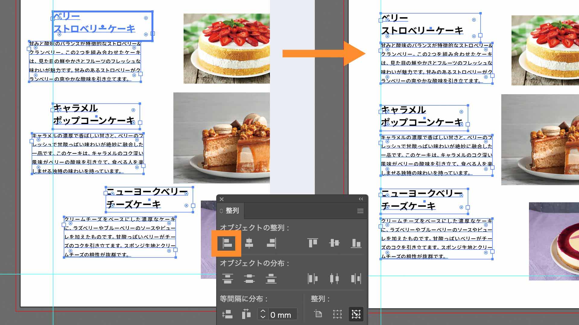
Task: Enable align to selection option
Action: [337, 314]
